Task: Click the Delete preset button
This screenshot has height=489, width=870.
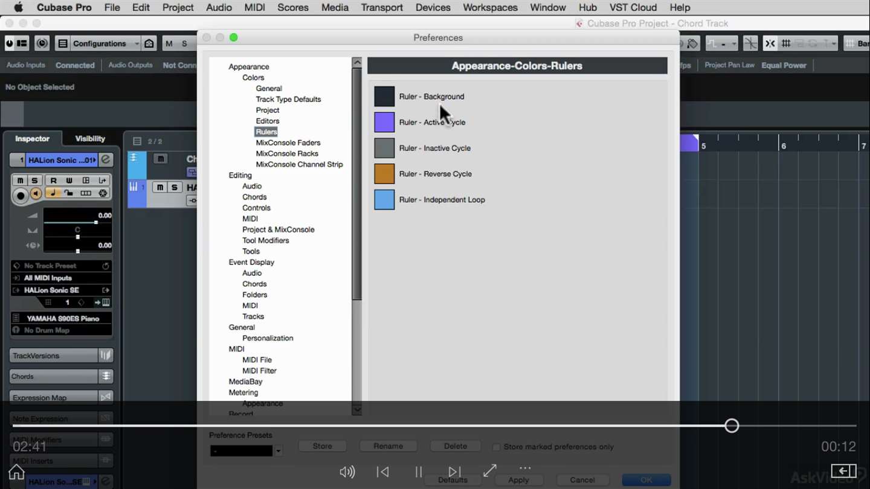Action: point(456,446)
